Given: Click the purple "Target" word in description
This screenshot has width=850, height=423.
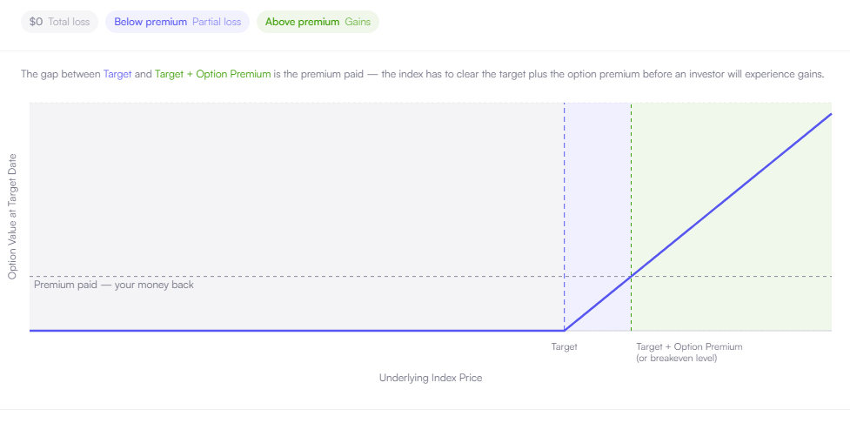Looking at the screenshot, I should pos(117,74).
